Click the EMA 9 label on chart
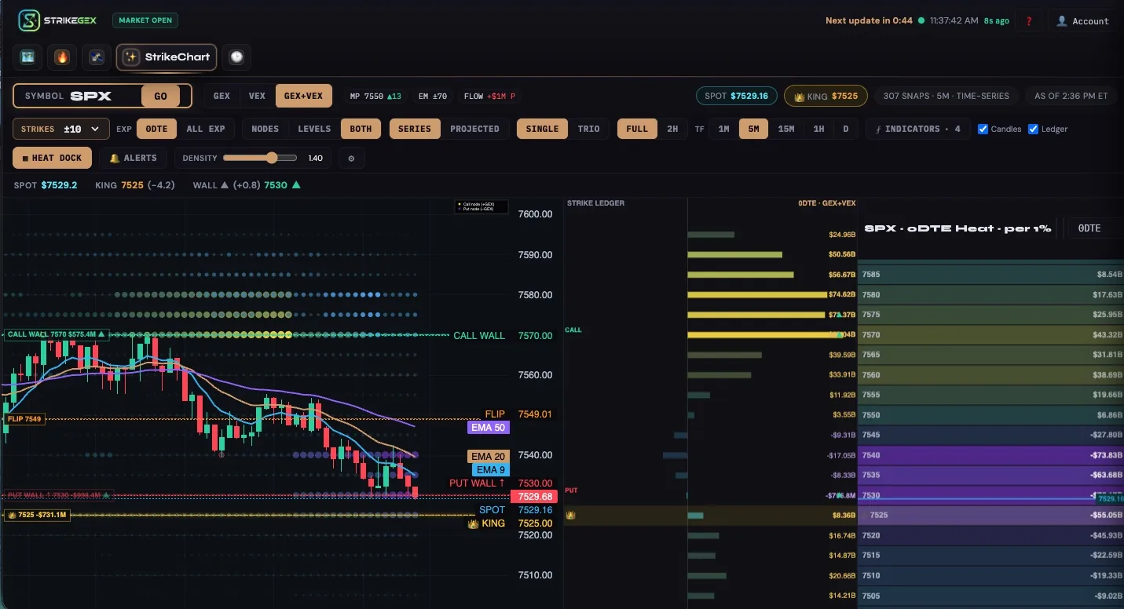This screenshot has width=1124, height=609. (x=490, y=470)
